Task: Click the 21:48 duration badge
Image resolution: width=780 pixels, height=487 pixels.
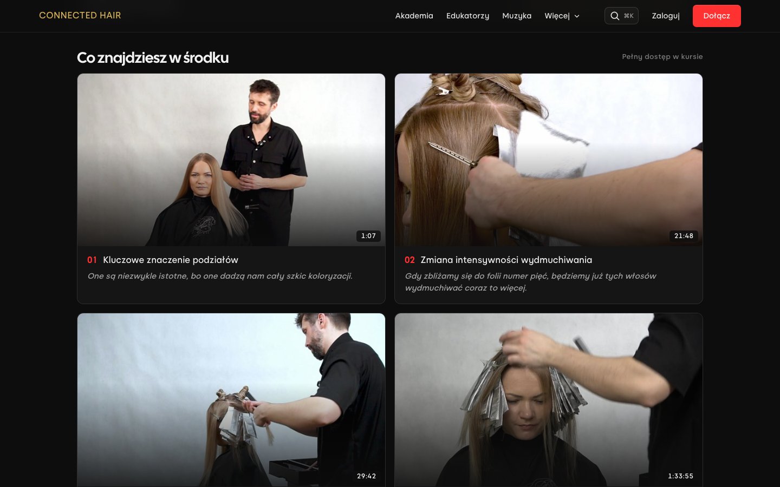Action: [684, 236]
